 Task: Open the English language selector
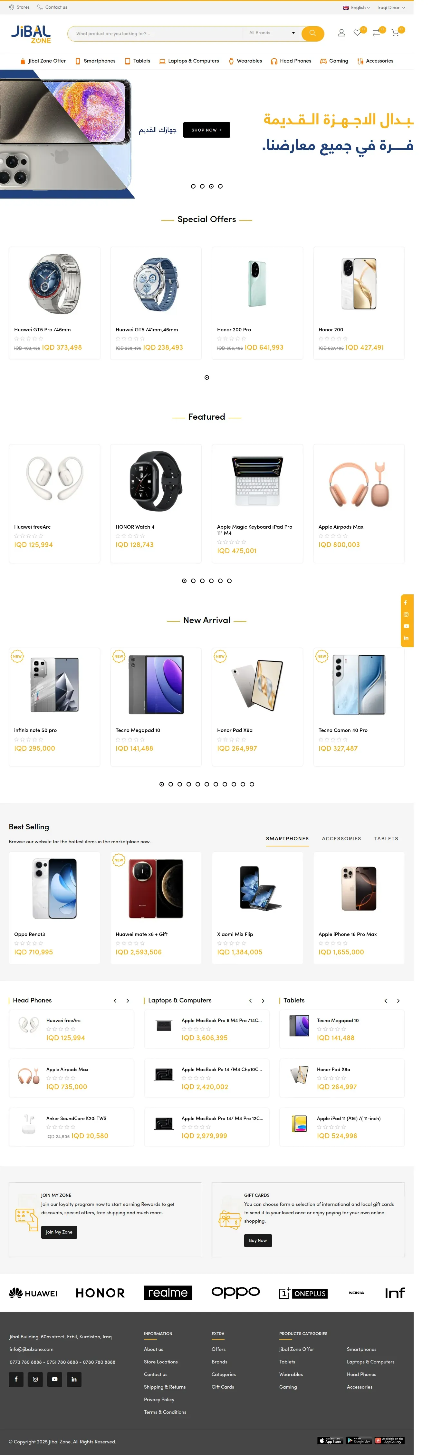click(356, 7)
